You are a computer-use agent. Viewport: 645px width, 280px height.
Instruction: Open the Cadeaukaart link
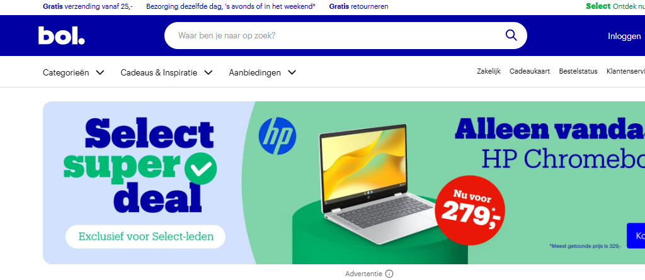pos(529,71)
